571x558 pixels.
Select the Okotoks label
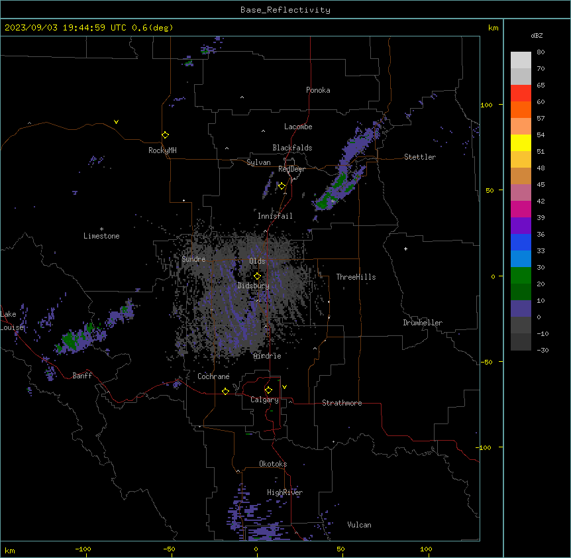coord(273,464)
